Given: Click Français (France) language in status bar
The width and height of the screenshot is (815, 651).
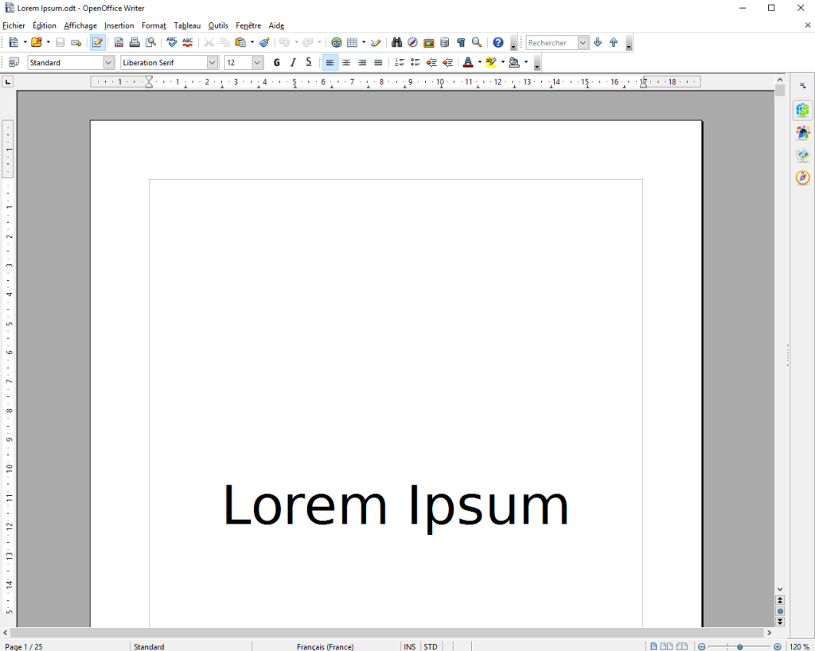Looking at the screenshot, I should (x=325, y=646).
